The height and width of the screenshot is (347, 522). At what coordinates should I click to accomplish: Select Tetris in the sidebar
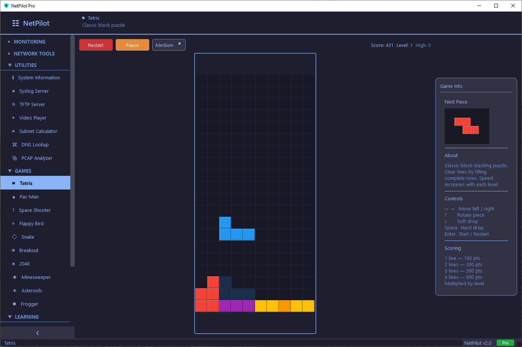[x=26, y=183]
